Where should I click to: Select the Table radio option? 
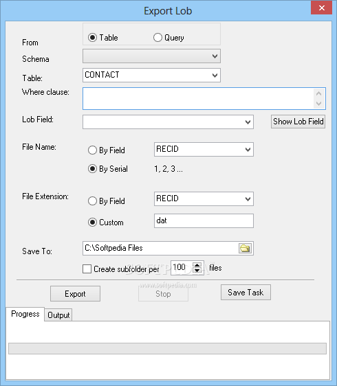(x=92, y=38)
